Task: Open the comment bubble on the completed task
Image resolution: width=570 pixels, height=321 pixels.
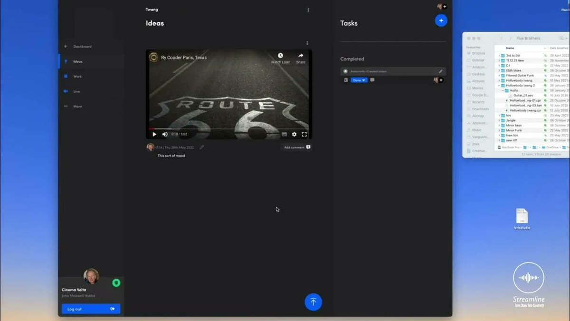Action: tap(372, 80)
